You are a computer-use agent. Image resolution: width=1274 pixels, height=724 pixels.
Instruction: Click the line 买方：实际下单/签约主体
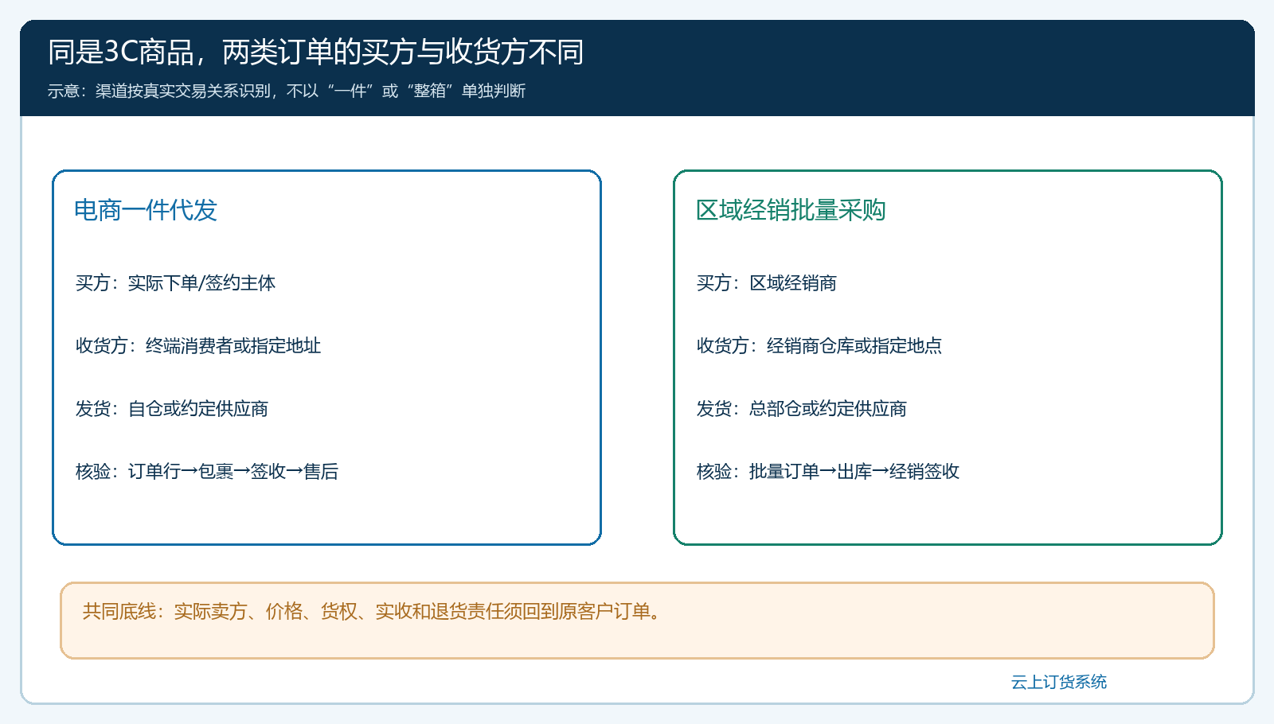[x=176, y=283]
